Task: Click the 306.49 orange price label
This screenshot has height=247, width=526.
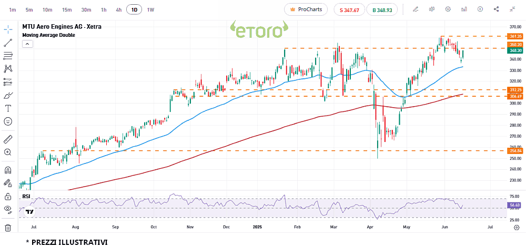Action: point(515,97)
